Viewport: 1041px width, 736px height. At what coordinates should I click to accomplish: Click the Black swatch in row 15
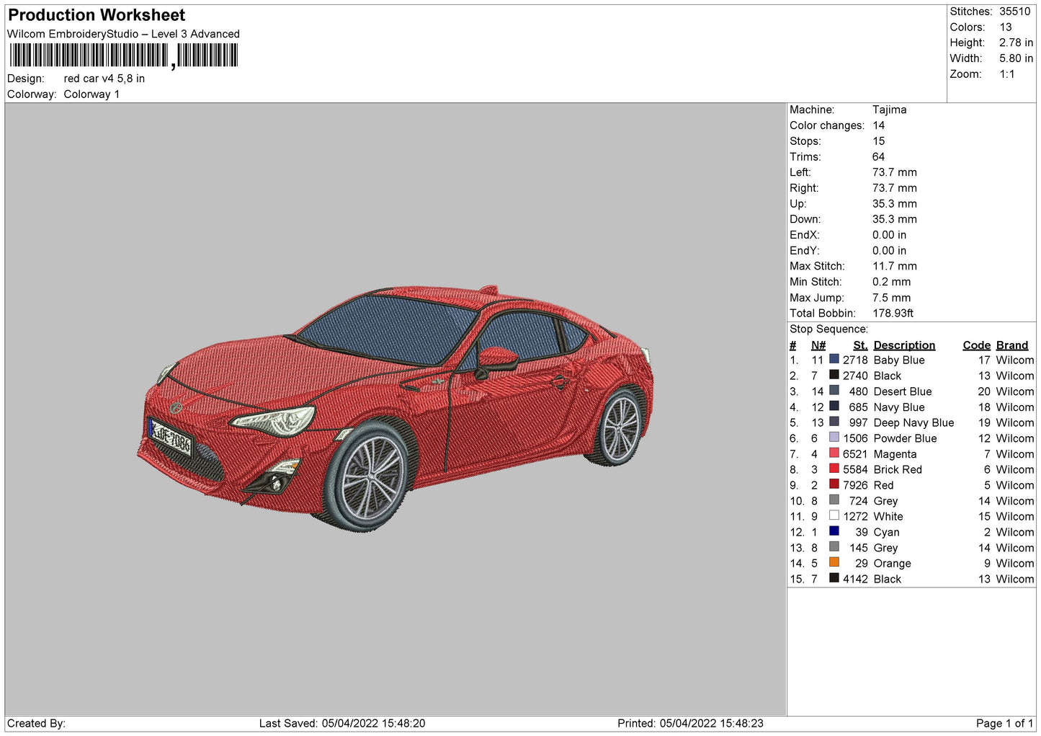coord(834,578)
